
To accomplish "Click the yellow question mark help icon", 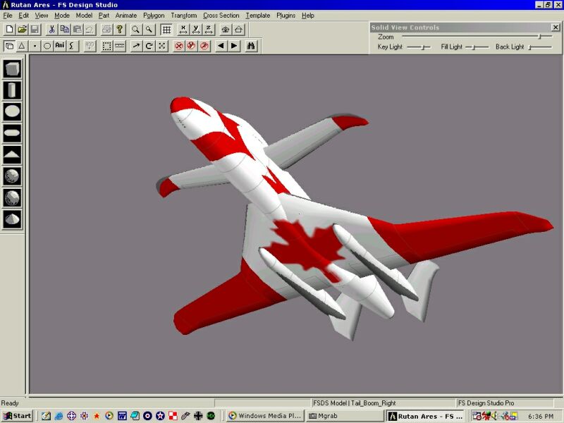I will (119, 29).
